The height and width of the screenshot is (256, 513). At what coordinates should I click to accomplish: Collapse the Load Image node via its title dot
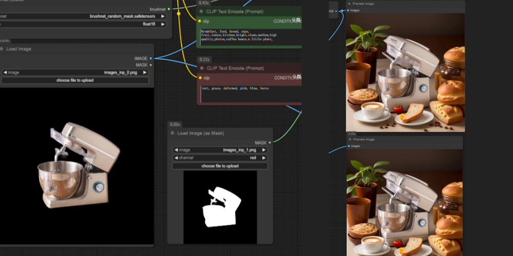[x=2, y=49]
